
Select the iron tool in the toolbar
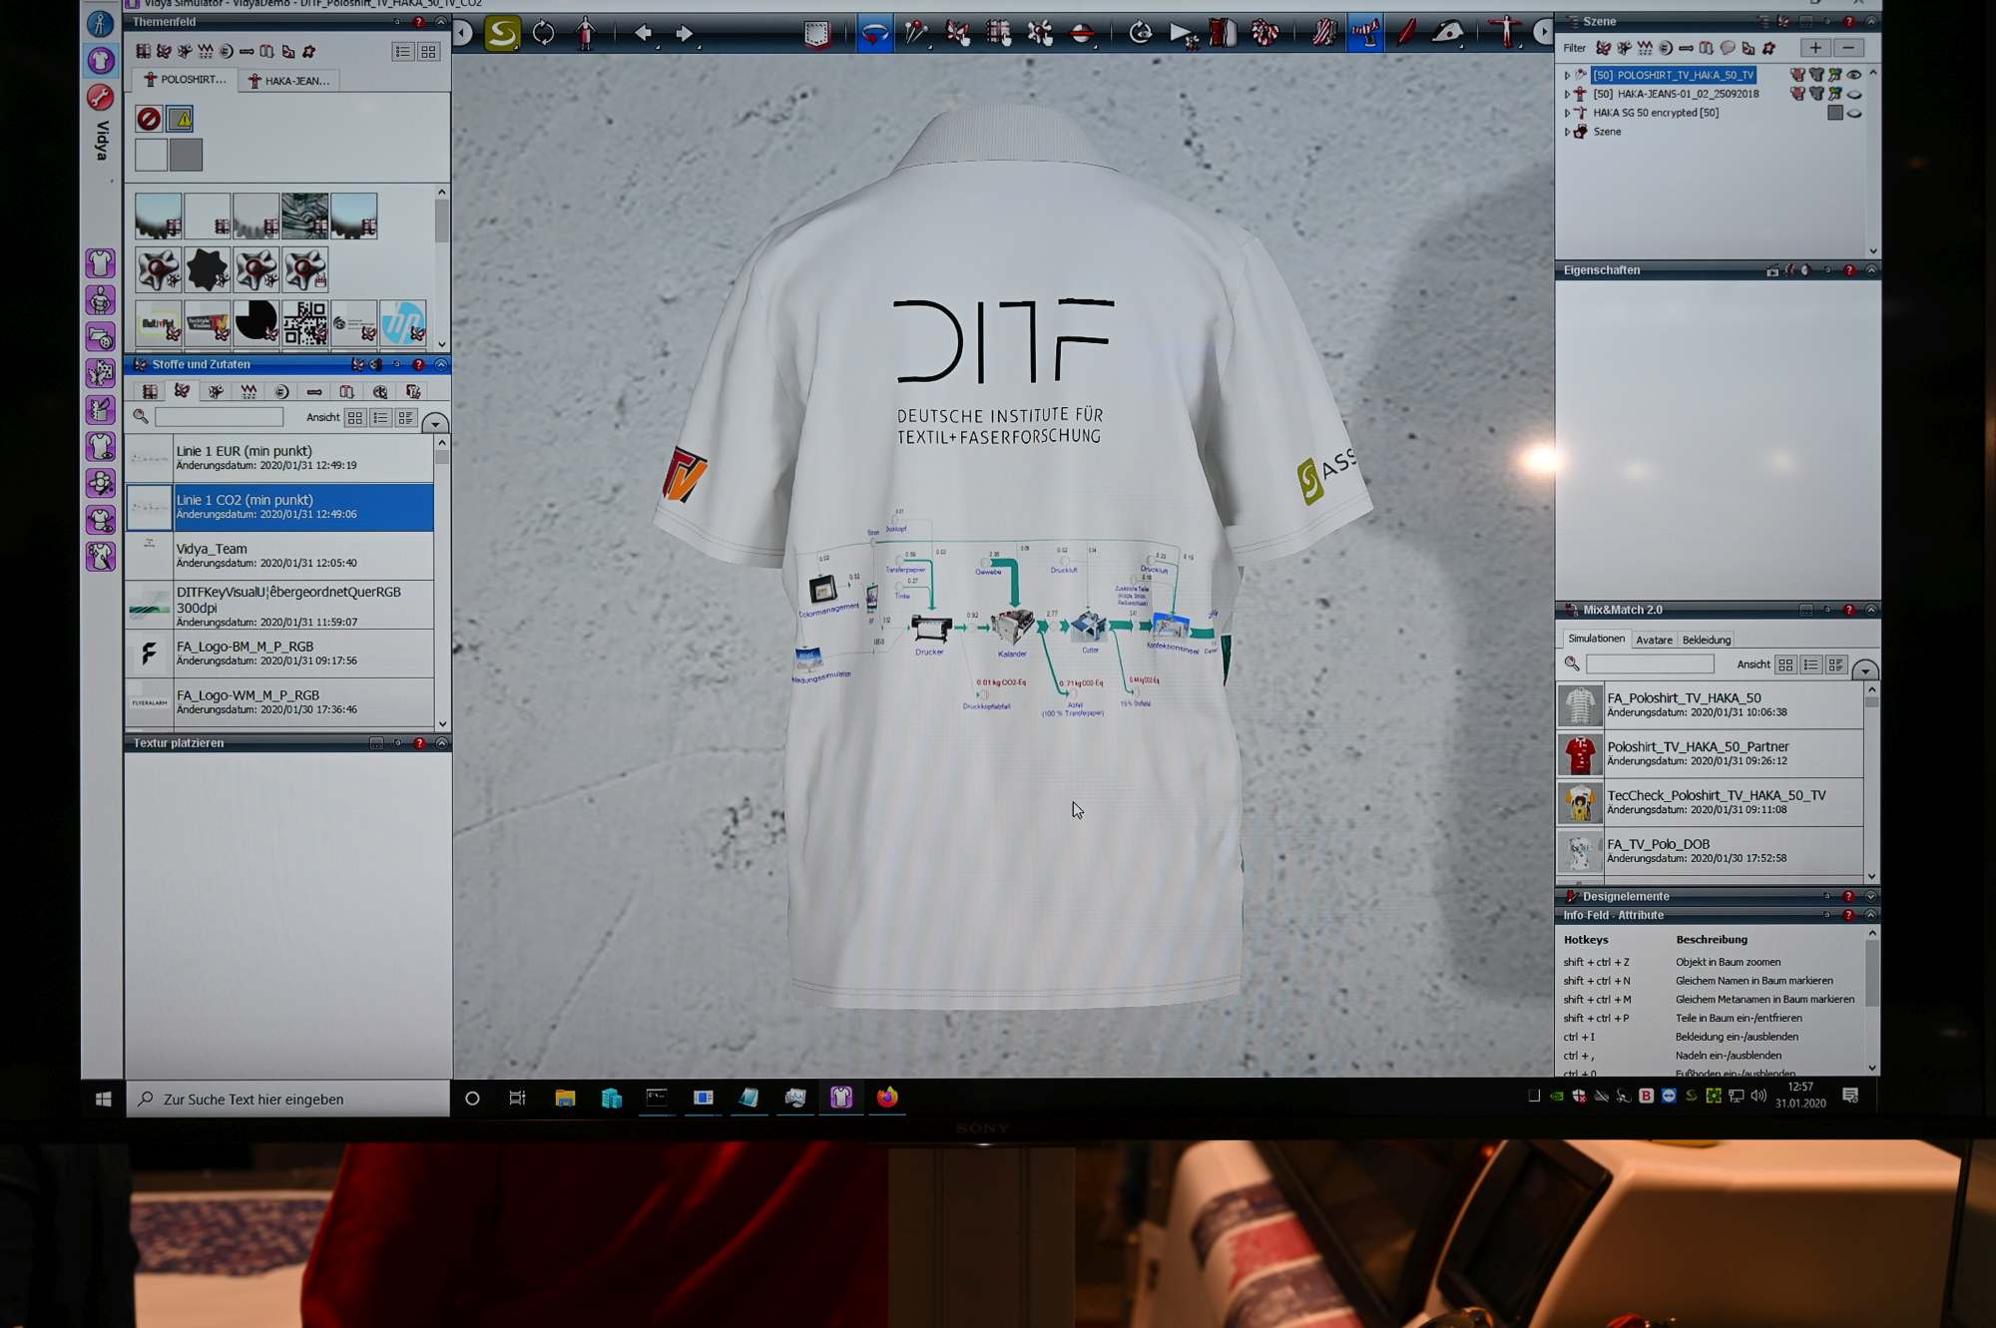1447,33
